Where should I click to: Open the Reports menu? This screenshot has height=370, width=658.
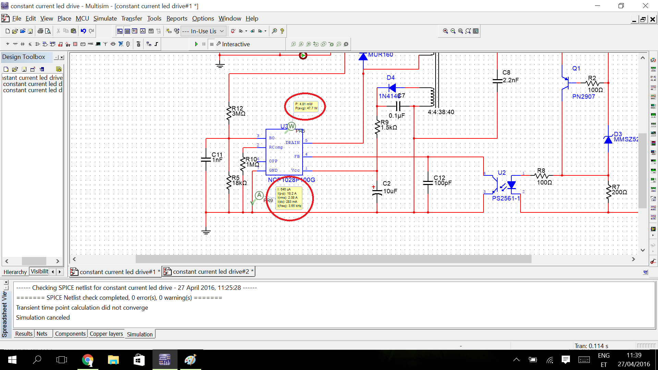tap(177, 18)
